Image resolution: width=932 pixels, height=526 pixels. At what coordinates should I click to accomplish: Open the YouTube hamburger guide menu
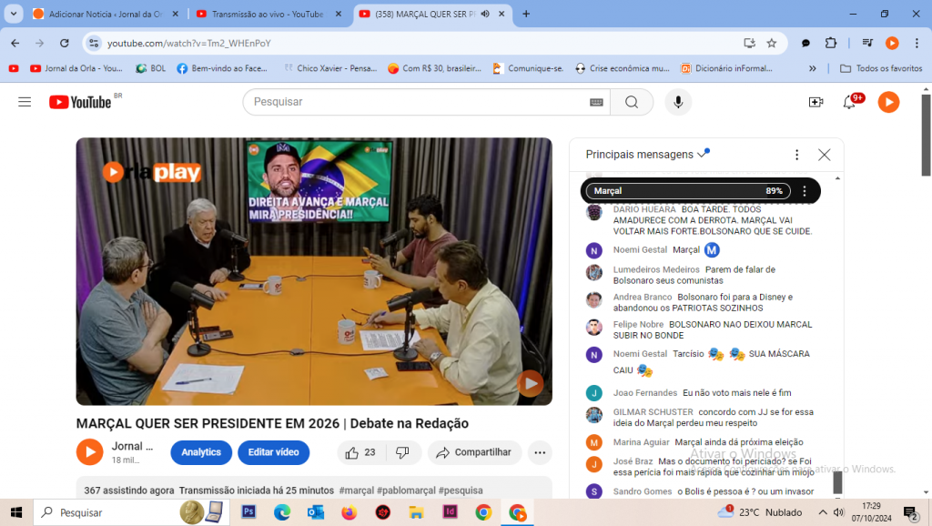click(x=25, y=102)
